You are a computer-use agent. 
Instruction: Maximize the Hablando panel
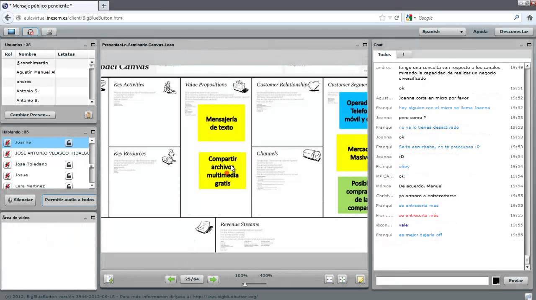click(93, 132)
